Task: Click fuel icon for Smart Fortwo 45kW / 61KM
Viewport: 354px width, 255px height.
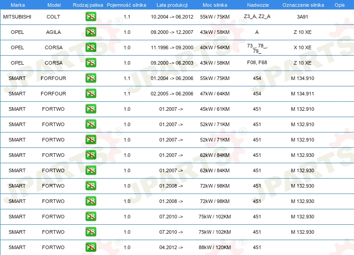Action: (91, 109)
